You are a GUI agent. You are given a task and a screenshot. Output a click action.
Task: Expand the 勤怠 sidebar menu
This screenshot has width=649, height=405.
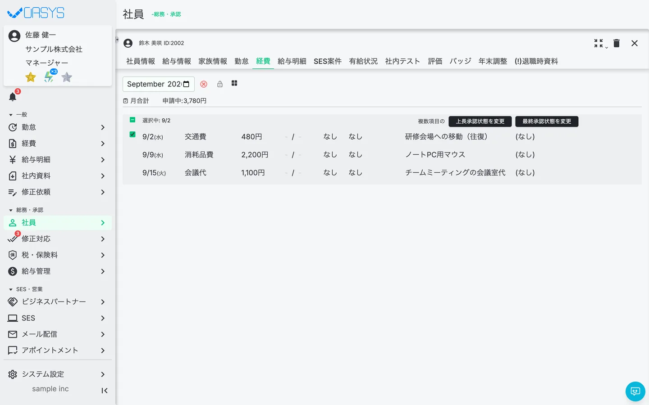tap(58, 127)
